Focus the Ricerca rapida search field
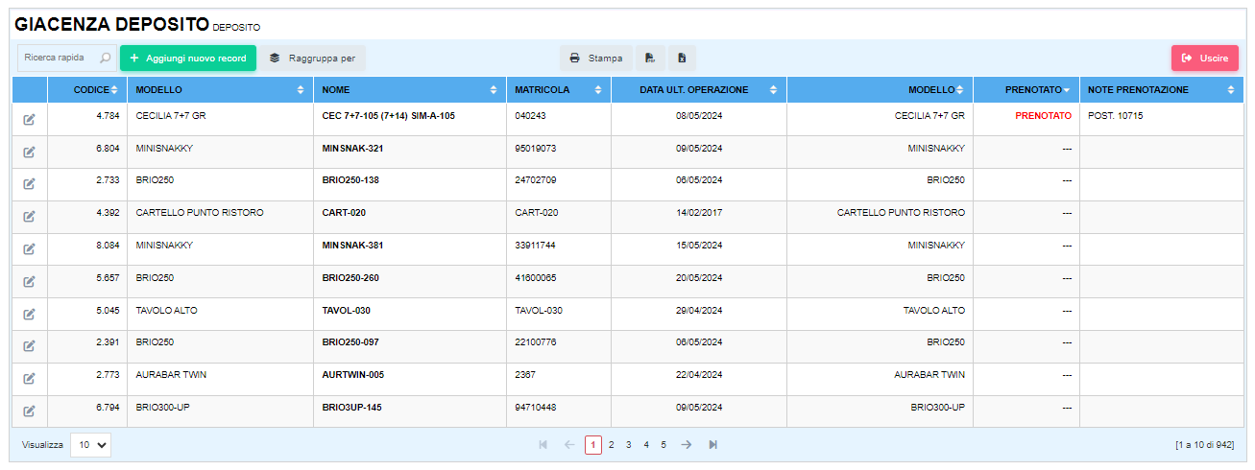The height and width of the screenshot is (470, 1255). tap(59, 59)
